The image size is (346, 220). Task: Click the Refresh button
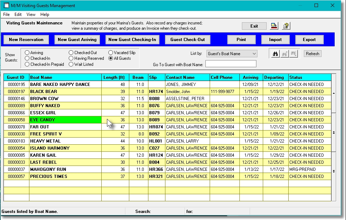coord(312,54)
